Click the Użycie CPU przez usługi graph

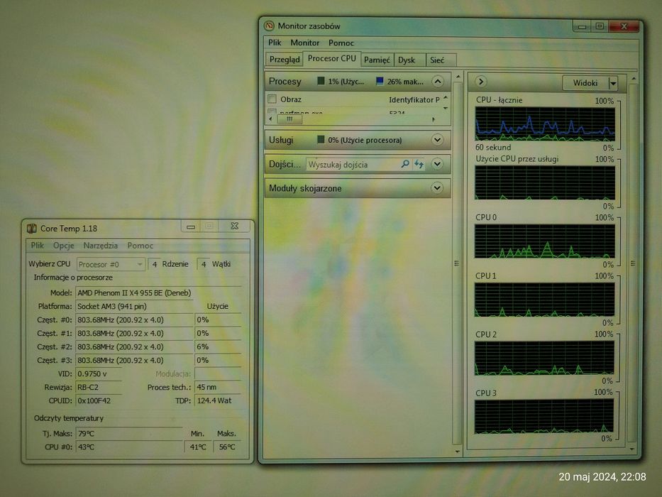click(x=545, y=182)
